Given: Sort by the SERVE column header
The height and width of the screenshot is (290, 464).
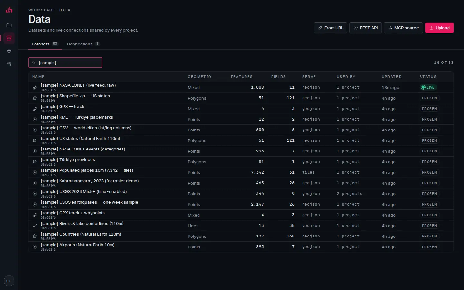Looking at the screenshot, I should click(309, 77).
